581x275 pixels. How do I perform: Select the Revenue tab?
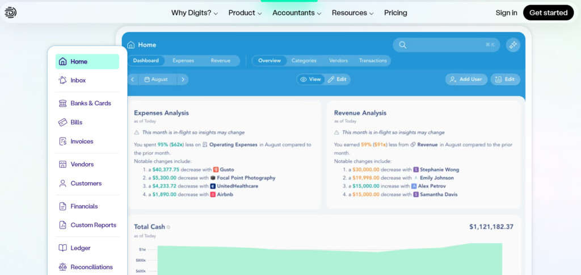pyautogui.click(x=221, y=60)
